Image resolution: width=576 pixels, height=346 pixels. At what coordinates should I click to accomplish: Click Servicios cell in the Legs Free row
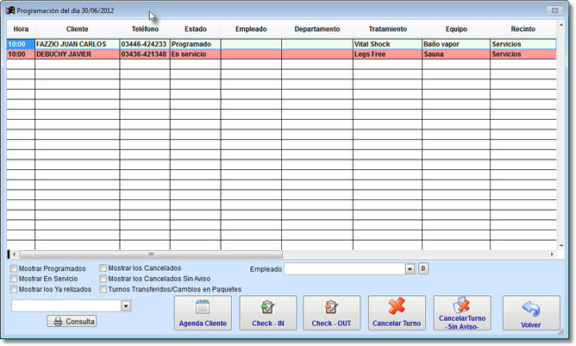[523, 54]
